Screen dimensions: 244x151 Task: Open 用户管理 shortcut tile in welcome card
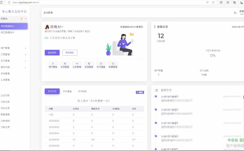click(53, 65)
